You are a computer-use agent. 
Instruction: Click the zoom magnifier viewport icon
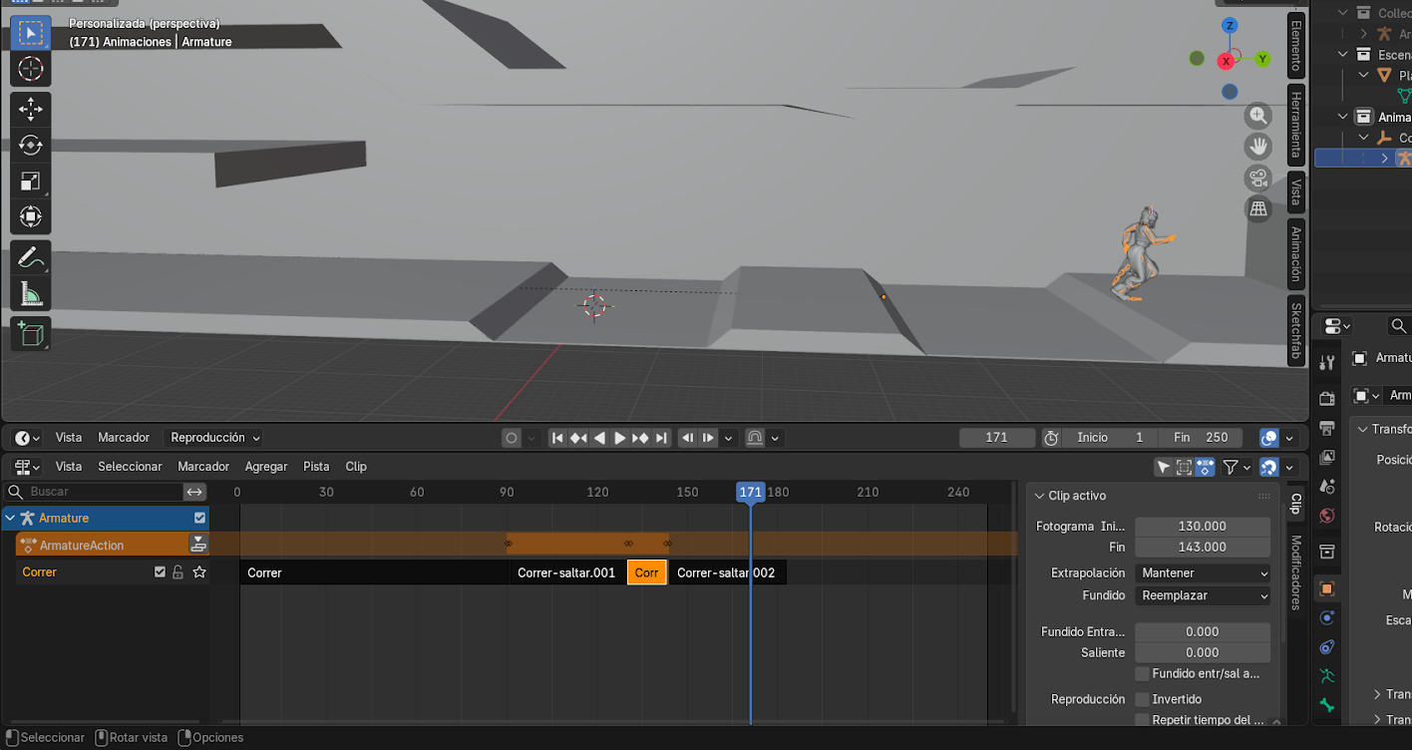1258,116
